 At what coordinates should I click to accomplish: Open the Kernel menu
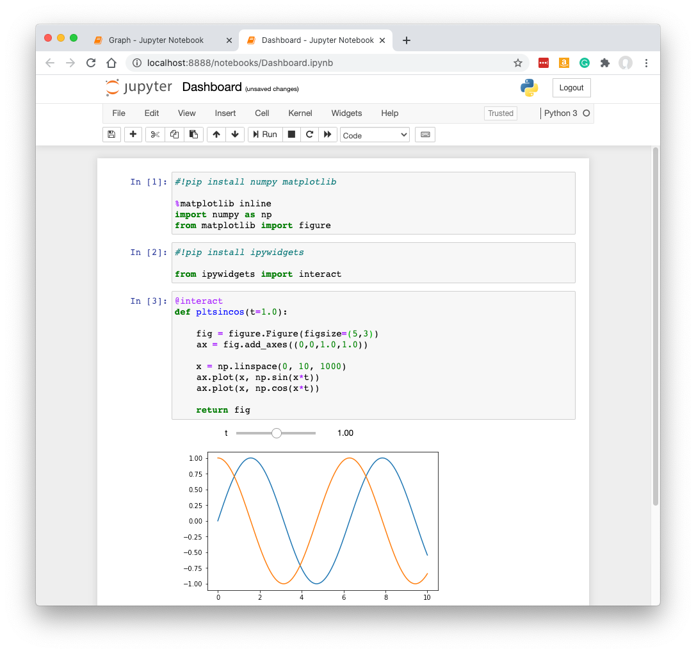(x=300, y=113)
